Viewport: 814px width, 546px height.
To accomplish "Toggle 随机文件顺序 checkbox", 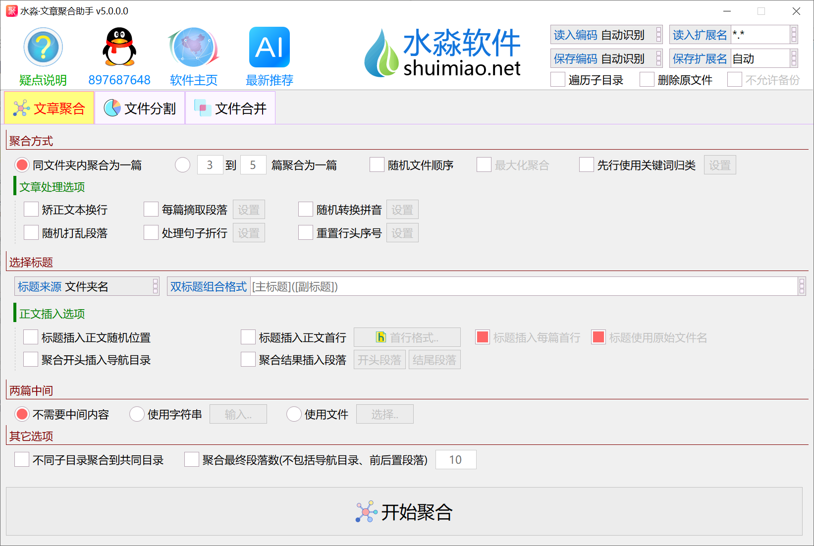I will [377, 165].
